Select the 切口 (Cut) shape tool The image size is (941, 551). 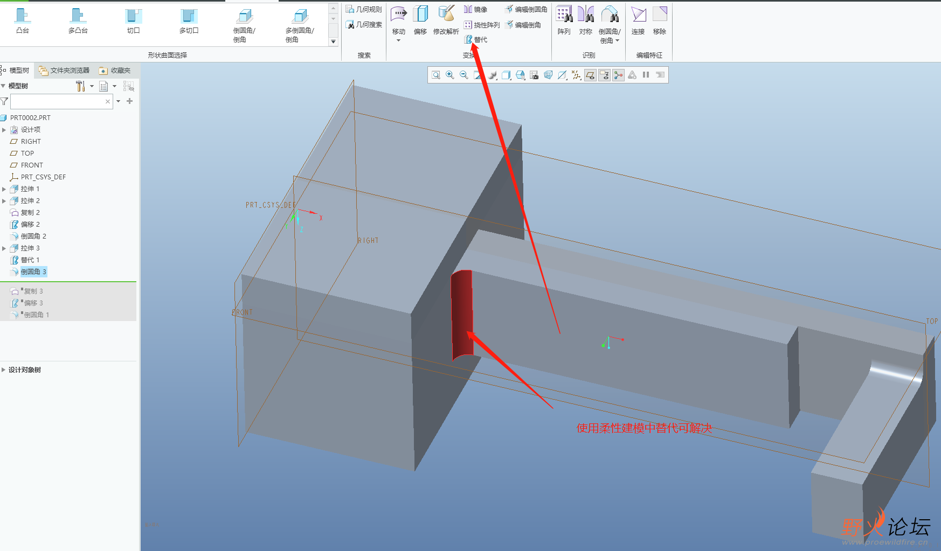click(x=134, y=21)
